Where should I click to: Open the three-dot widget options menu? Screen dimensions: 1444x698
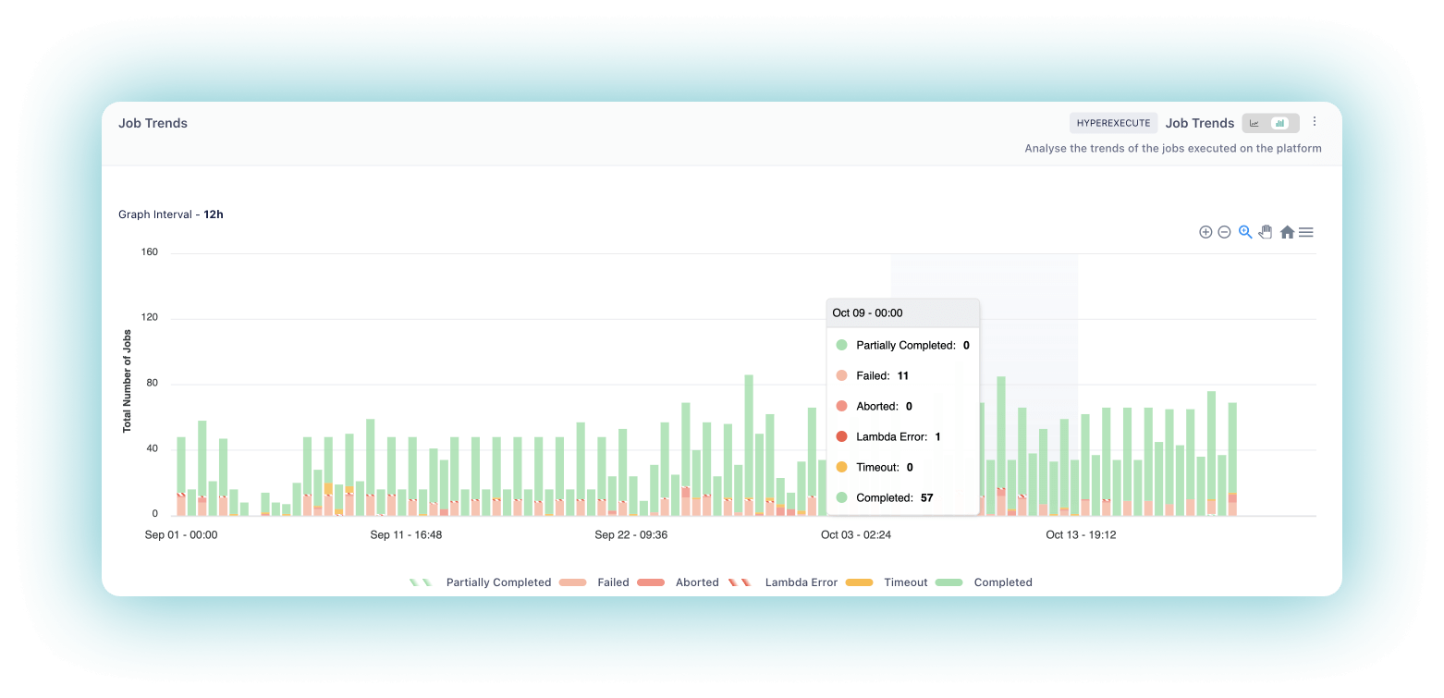[1315, 122]
